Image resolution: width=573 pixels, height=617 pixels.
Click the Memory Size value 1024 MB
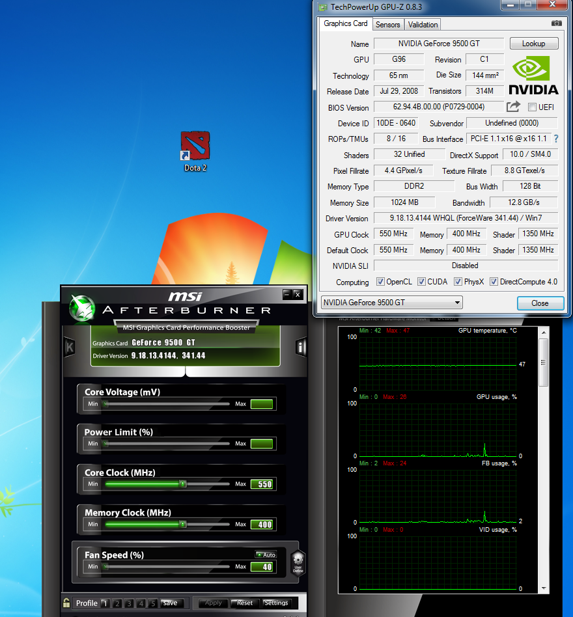click(x=404, y=202)
